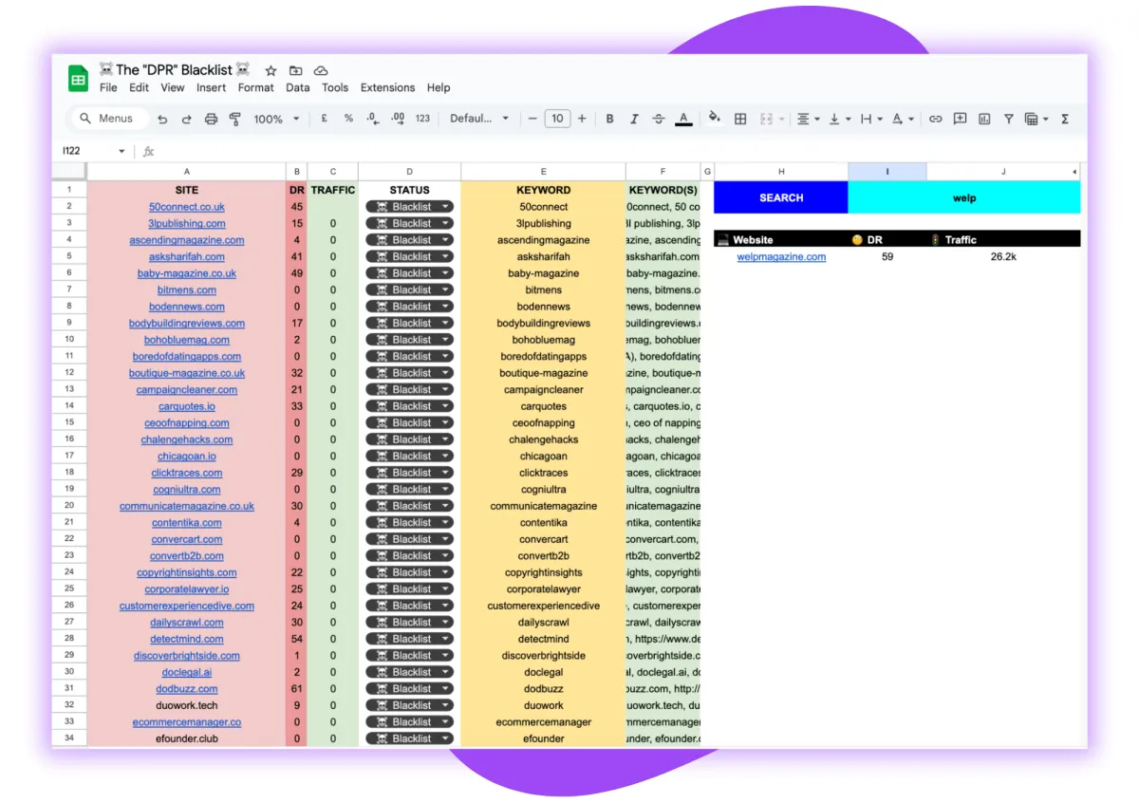Select the site cell 'duowork.tech'

(x=187, y=705)
